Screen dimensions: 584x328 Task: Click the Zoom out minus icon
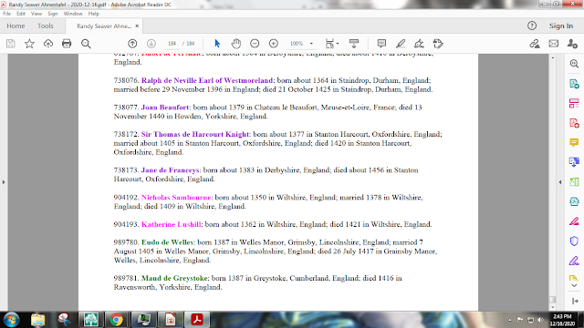coord(255,44)
